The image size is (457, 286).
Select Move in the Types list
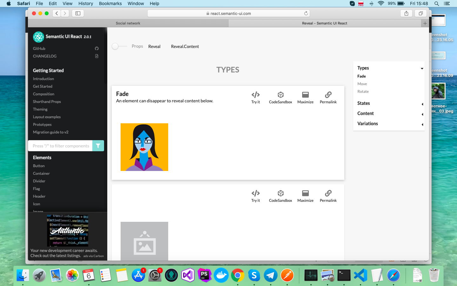(x=362, y=84)
